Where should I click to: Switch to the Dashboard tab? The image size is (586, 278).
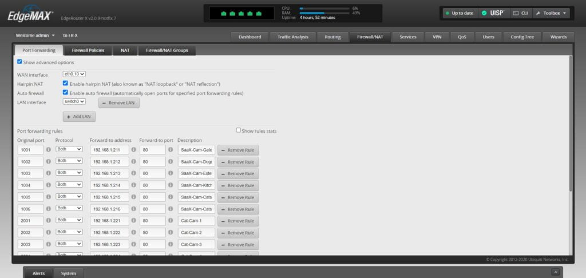[250, 37]
